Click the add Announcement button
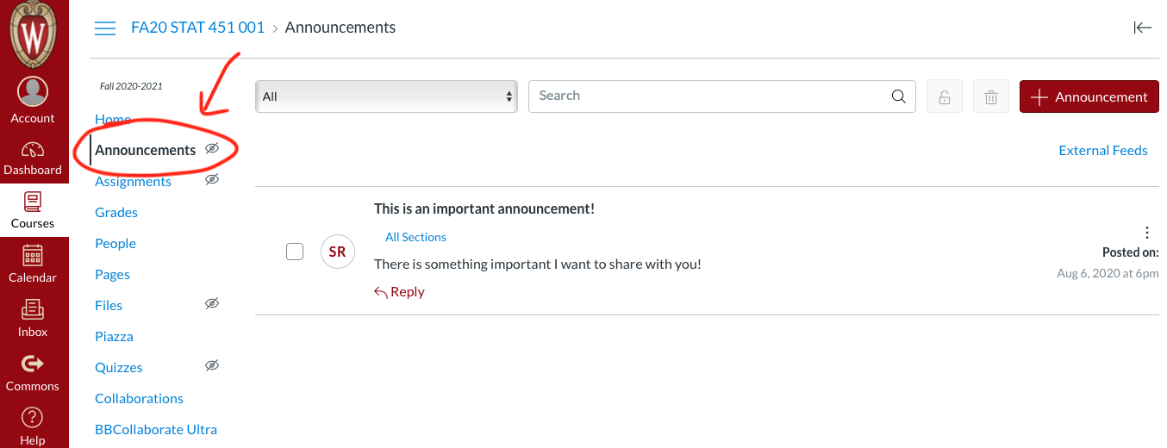1167x448 pixels. click(x=1089, y=96)
